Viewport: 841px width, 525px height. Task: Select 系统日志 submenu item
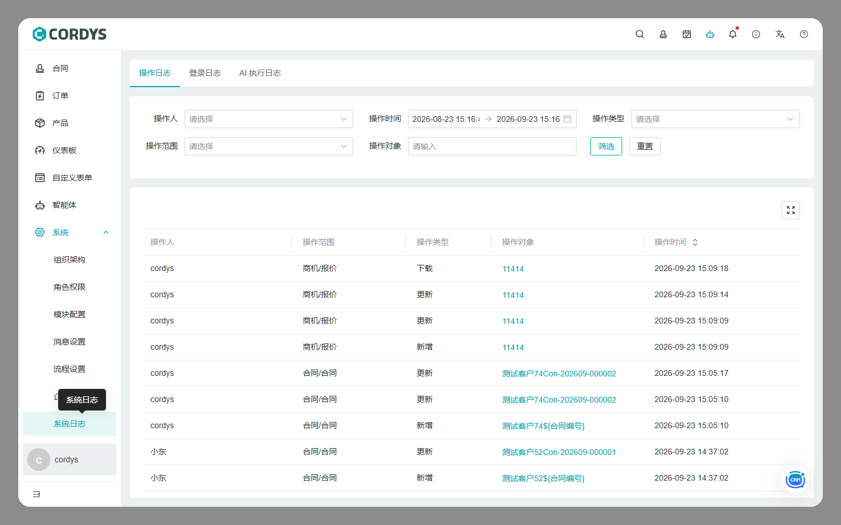click(x=70, y=424)
